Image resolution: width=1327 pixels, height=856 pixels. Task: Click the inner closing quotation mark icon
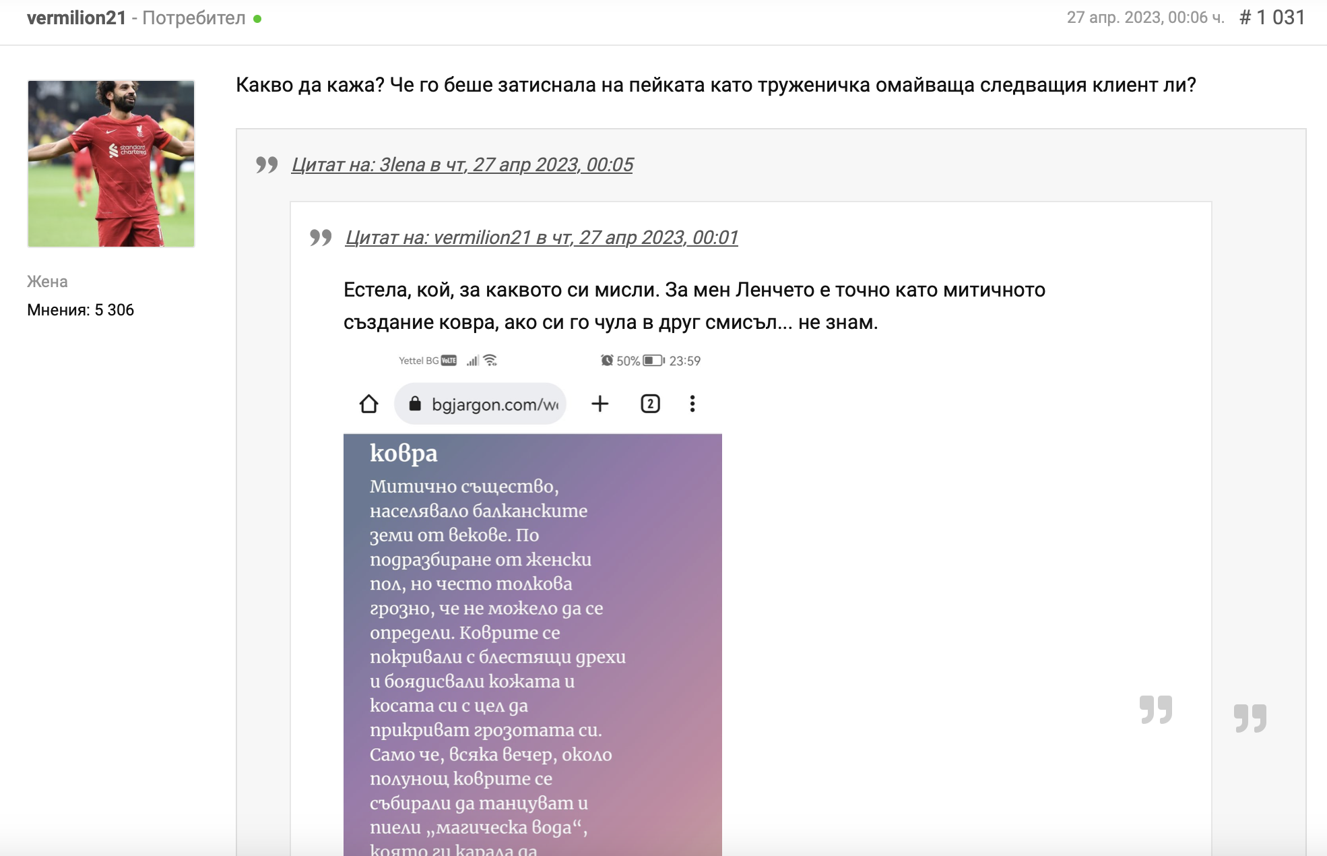(1156, 710)
